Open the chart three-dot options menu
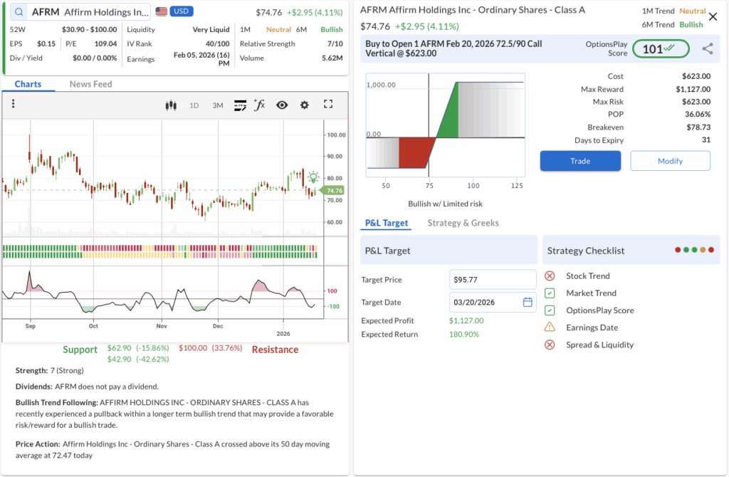This screenshot has height=477, width=729. click(x=13, y=105)
